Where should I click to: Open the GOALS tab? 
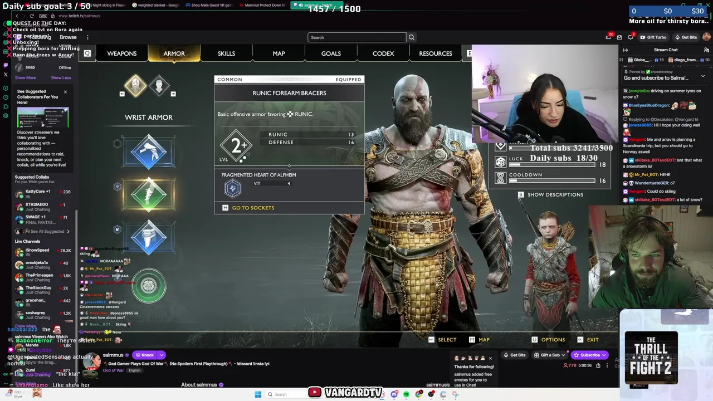coord(331,53)
